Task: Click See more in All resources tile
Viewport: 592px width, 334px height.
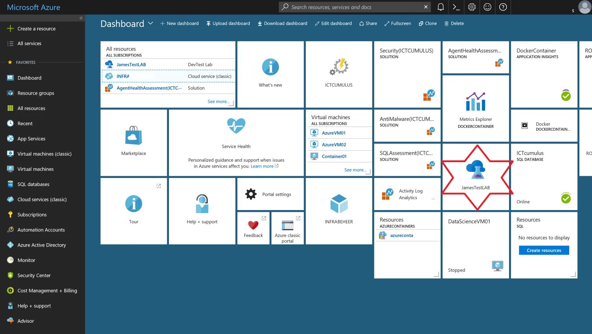Action: pyautogui.click(x=218, y=102)
